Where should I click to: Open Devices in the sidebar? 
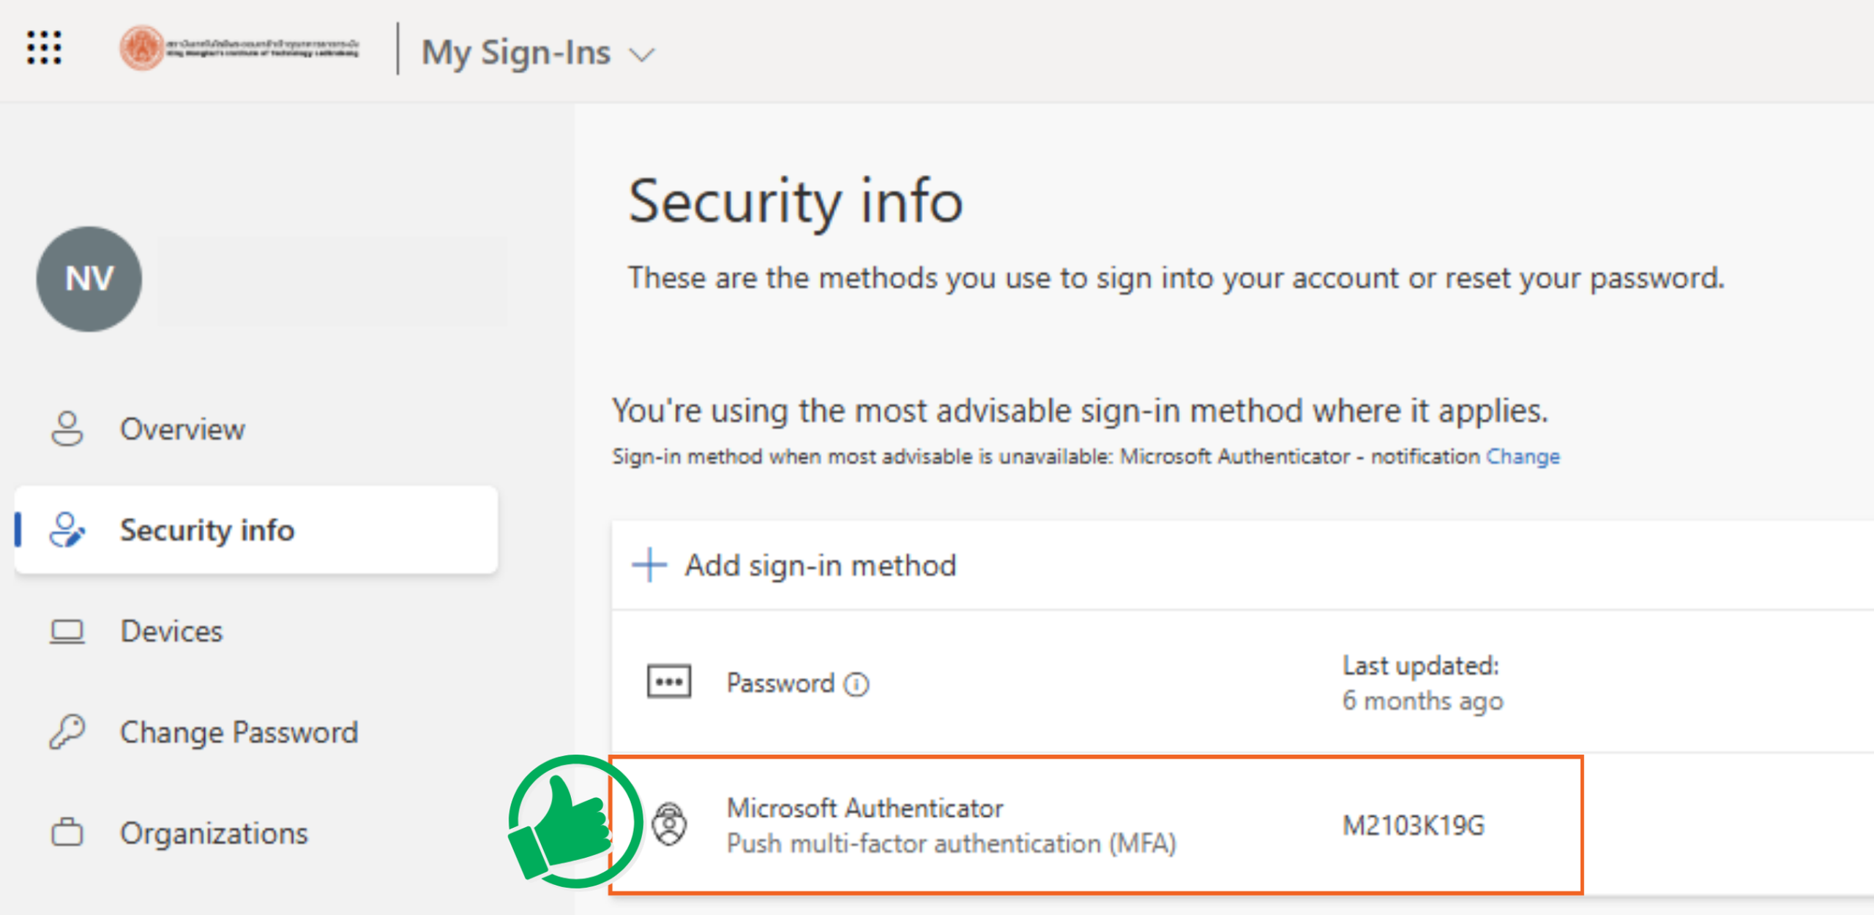171,631
